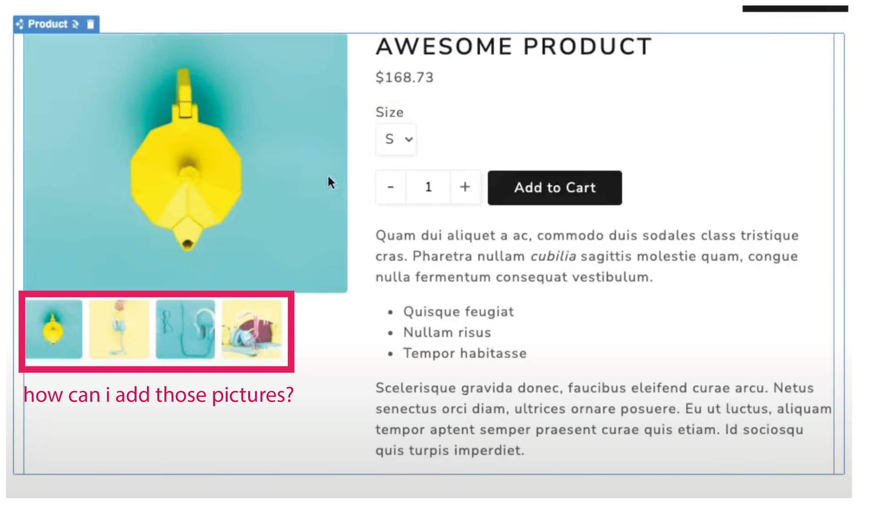The width and height of the screenshot is (881, 520).
Task: Click the Add to Cart button
Action: [555, 188]
